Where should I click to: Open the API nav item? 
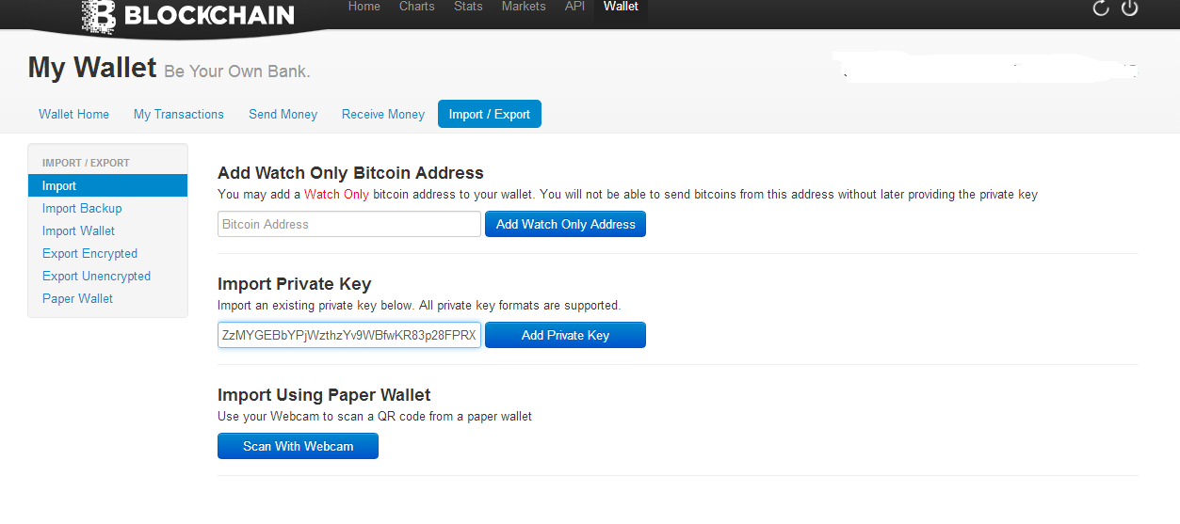click(x=574, y=7)
